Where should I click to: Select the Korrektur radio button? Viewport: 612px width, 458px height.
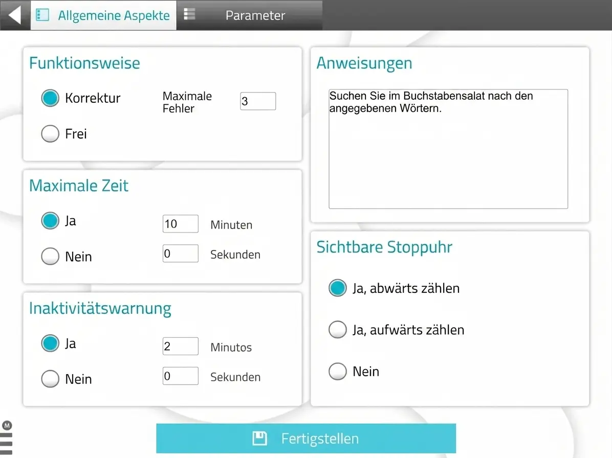[x=50, y=98]
